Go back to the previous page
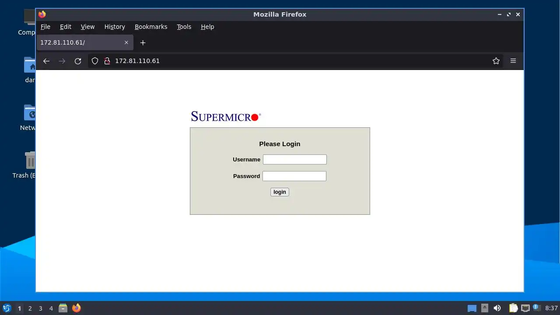The image size is (560, 315). 46,61
